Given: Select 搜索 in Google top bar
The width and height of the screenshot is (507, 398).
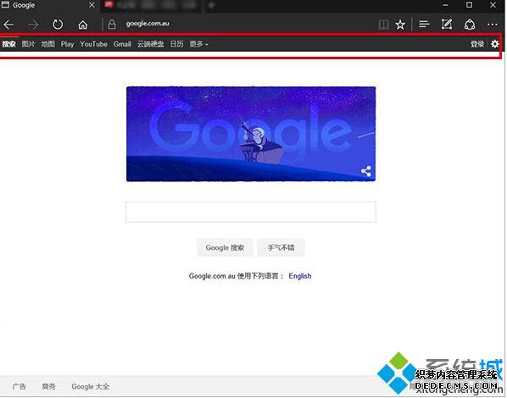Looking at the screenshot, I should pos(8,44).
